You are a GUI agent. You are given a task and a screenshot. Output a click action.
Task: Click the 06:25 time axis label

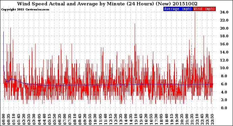(x=59, y=119)
